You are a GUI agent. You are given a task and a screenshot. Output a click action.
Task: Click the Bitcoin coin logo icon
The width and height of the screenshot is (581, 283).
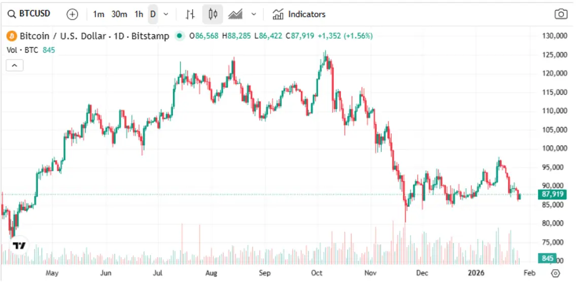point(12,36)
